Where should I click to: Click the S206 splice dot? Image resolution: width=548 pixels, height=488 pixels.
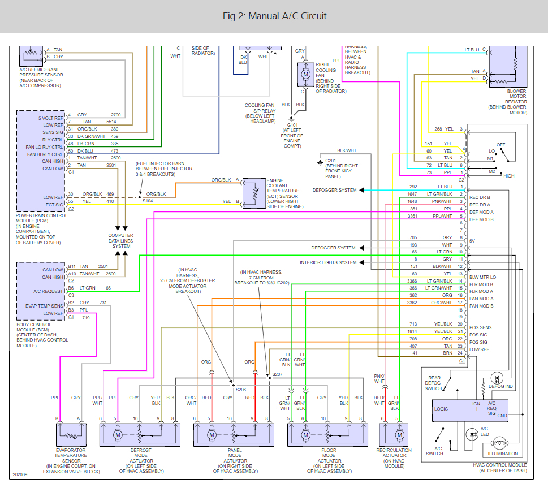tap(234, 385)
